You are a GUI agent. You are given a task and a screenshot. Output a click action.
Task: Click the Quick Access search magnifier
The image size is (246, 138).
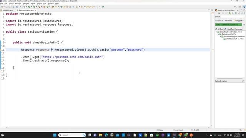point(235,7)
